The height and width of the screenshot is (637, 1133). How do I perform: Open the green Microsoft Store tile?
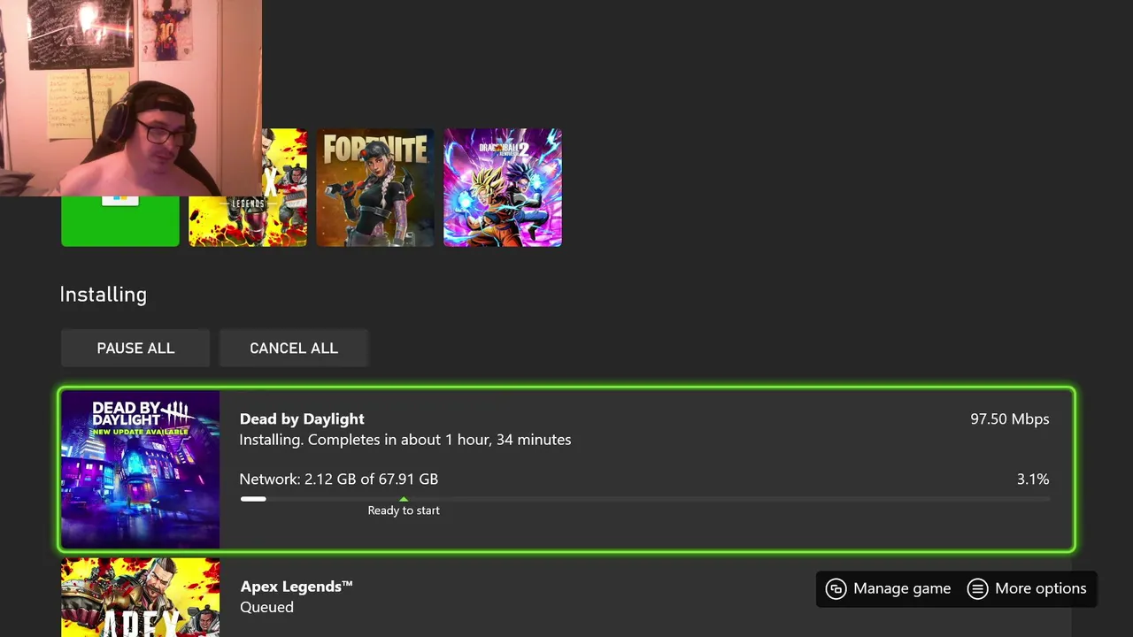tap(120, 220)
